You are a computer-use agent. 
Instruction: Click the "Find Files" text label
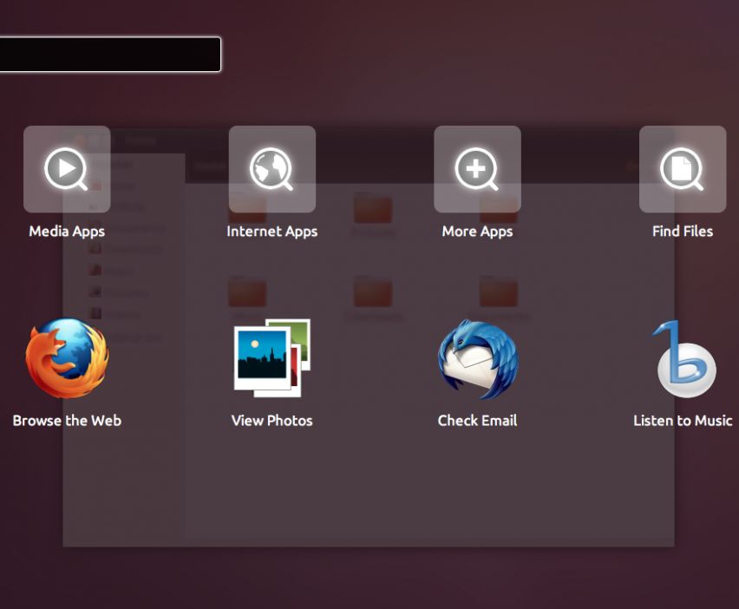point(682,232)
